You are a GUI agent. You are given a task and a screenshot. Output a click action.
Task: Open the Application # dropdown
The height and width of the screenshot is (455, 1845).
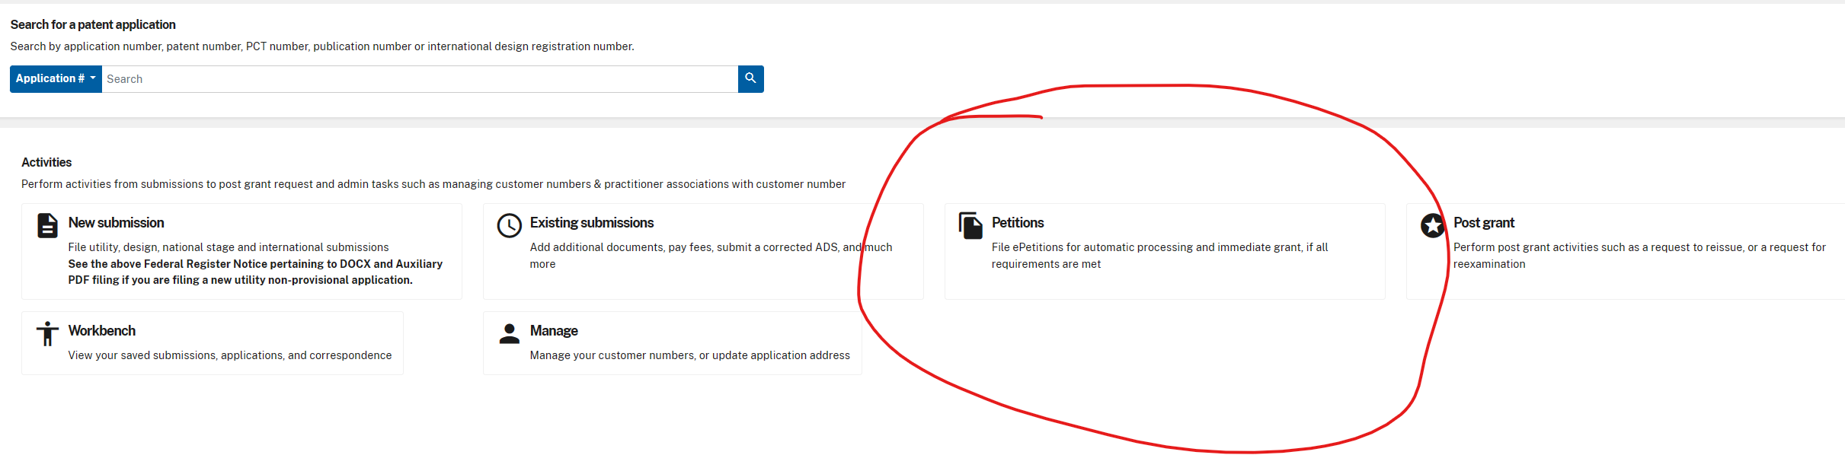[56, 79]
